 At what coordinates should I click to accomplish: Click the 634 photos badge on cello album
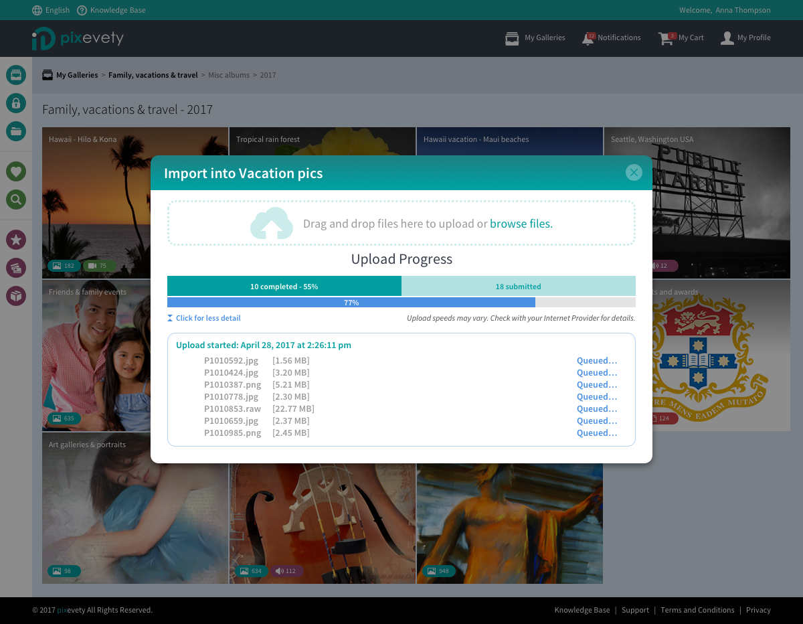pos(251,571)
